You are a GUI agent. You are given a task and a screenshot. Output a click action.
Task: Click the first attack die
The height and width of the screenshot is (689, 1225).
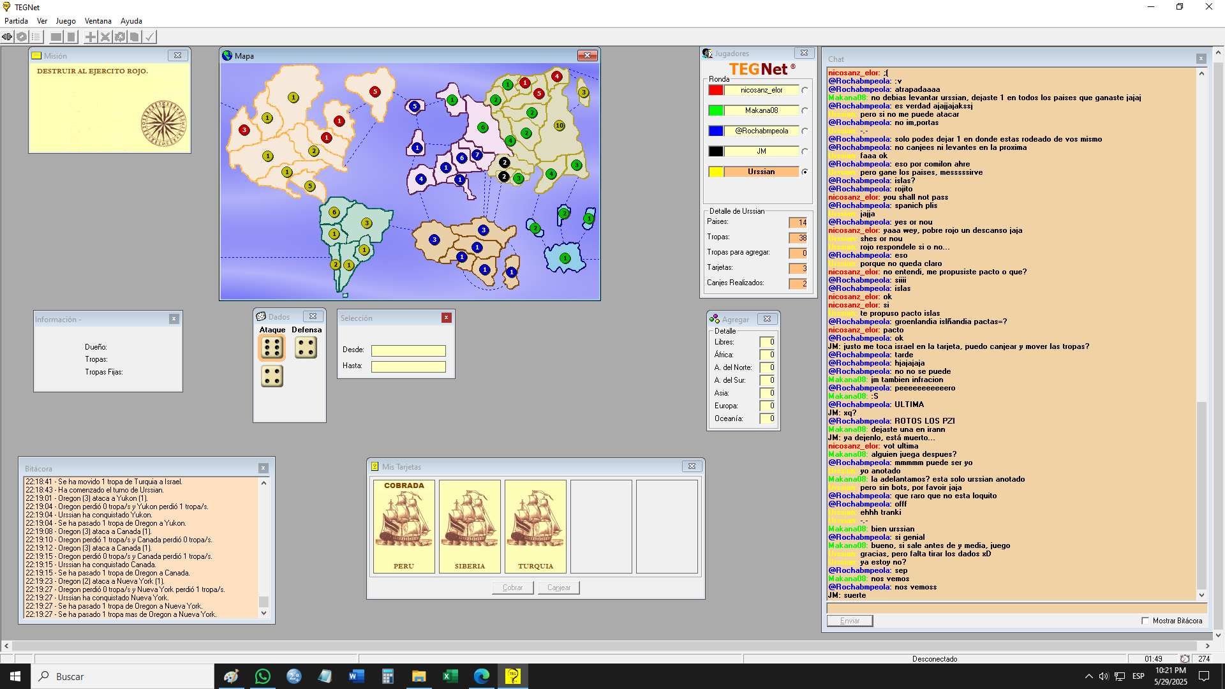click(272, 348)
